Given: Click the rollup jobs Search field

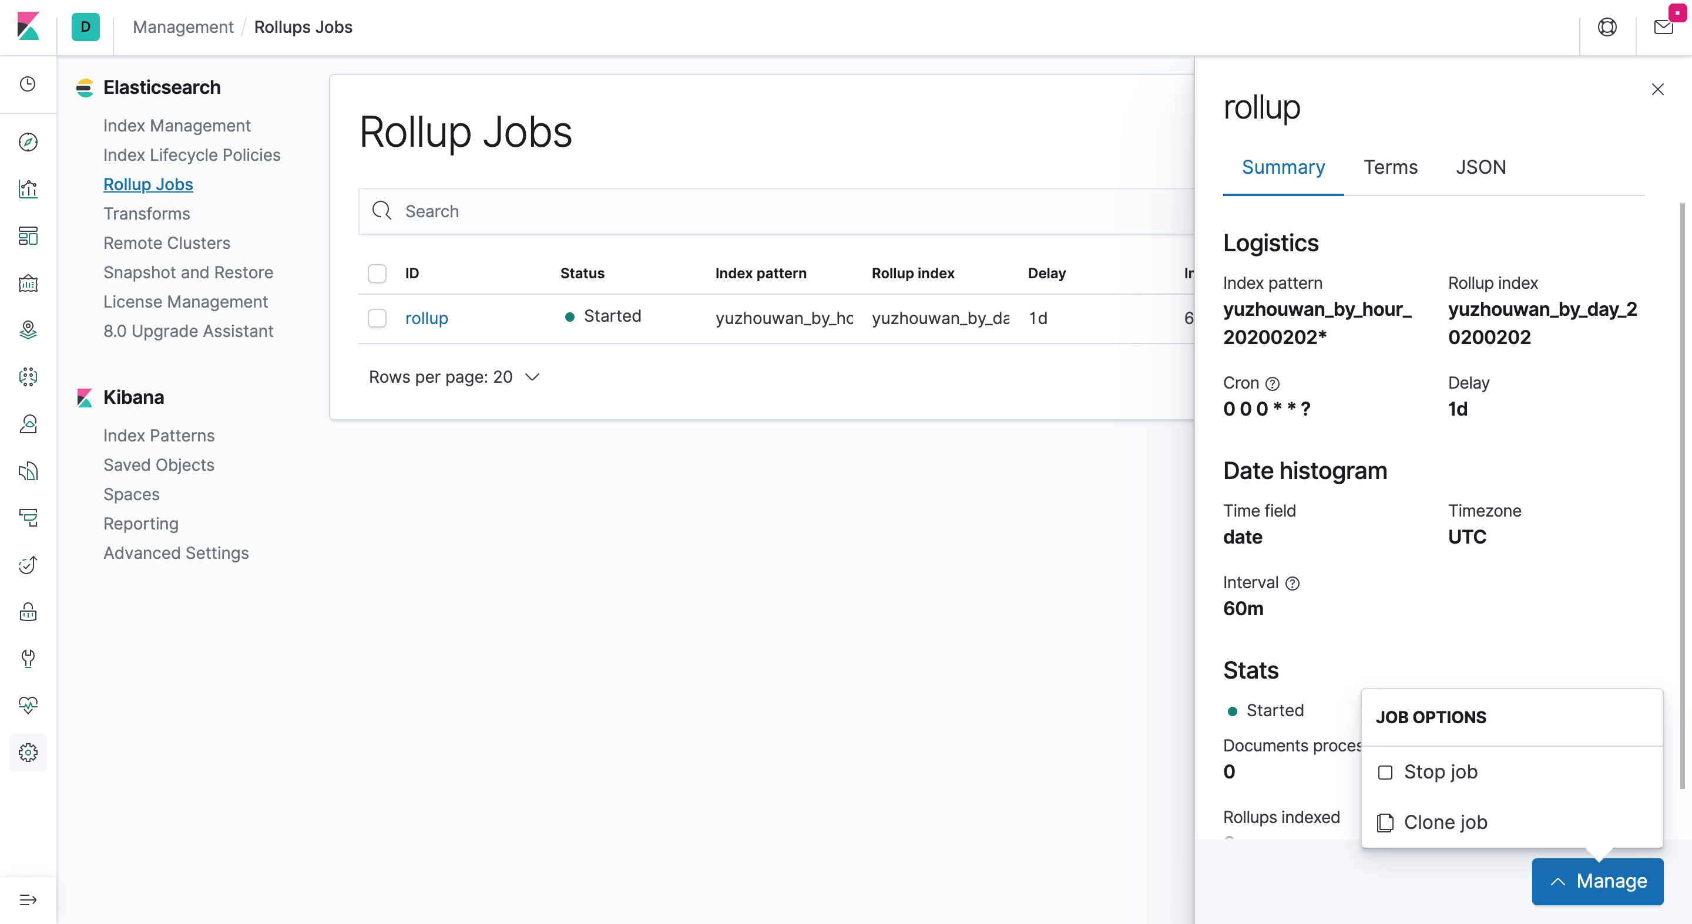Looking at the screenshot, I should tap(775, 211).
